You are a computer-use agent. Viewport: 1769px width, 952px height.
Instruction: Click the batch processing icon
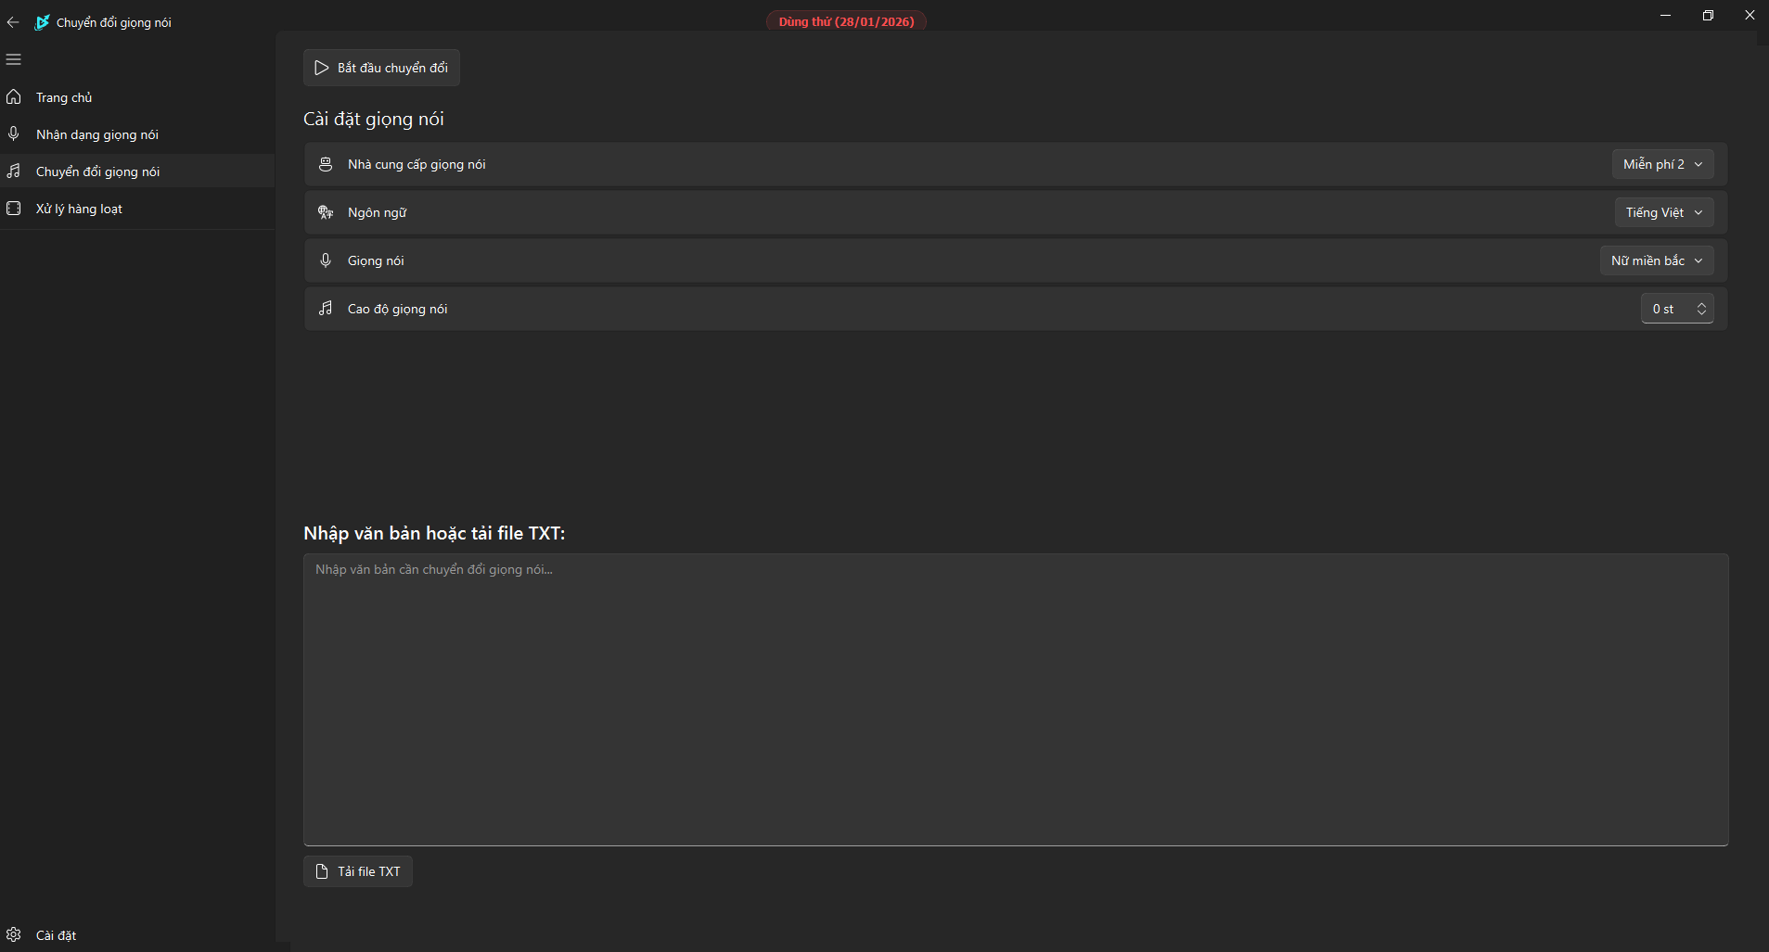point(14,209)
